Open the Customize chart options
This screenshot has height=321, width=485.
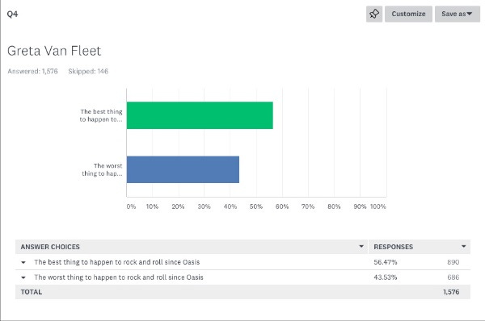408,14
